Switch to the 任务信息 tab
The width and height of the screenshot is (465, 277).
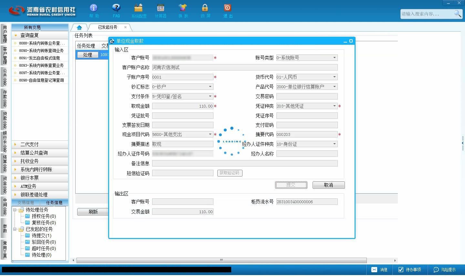(54, 203)
